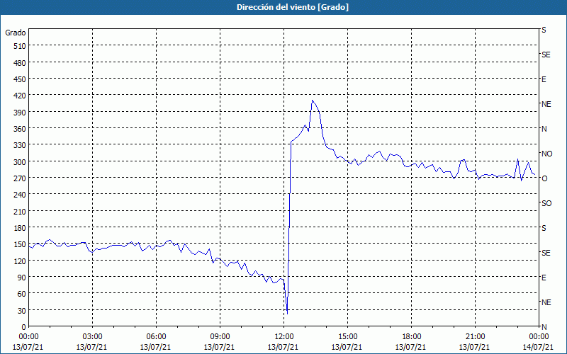Click the 180 degree axis label
Viewport: 567px width, 354px height.
tap(20, 228)
